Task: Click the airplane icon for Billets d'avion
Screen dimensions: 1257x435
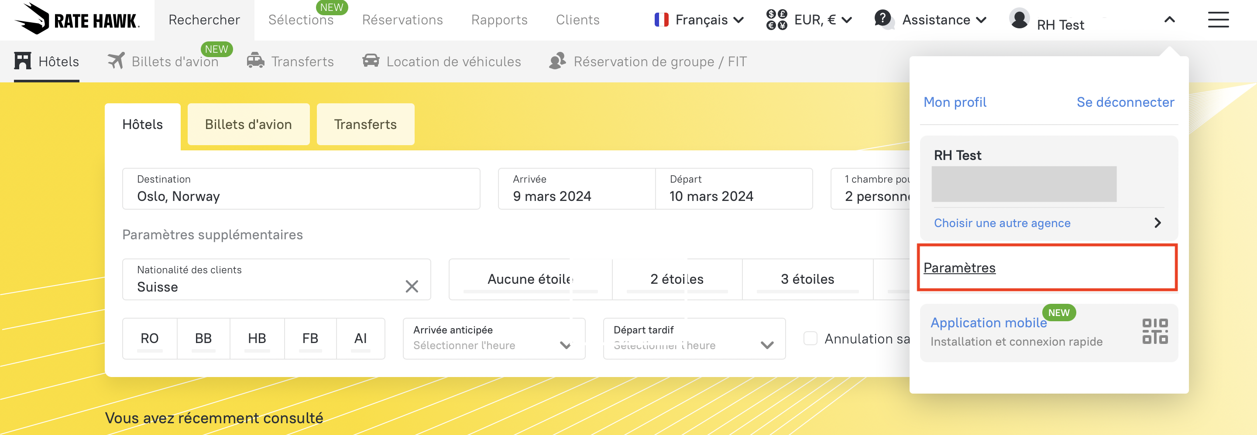Action: point(116,61)
